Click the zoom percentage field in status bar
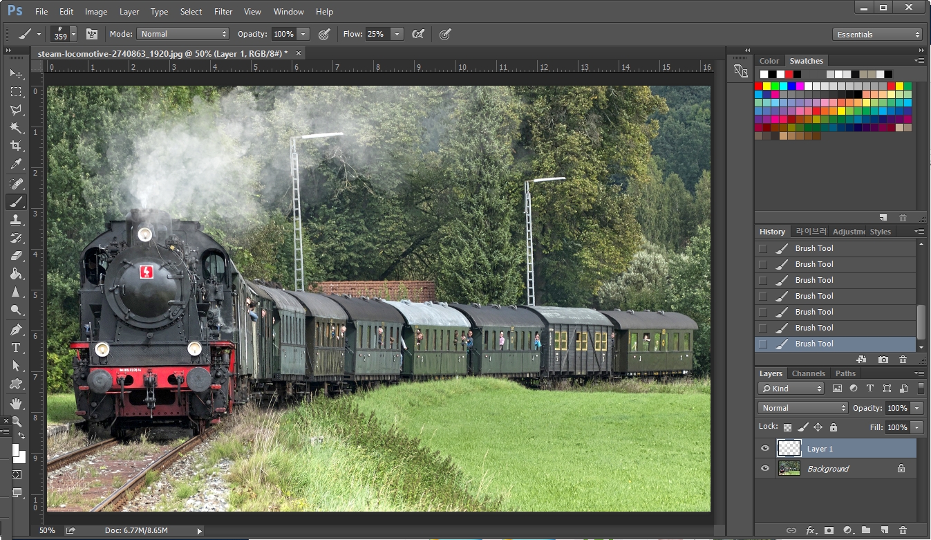Image resolution: width=931 pixels, height=540 pixels. click(47, 530)
